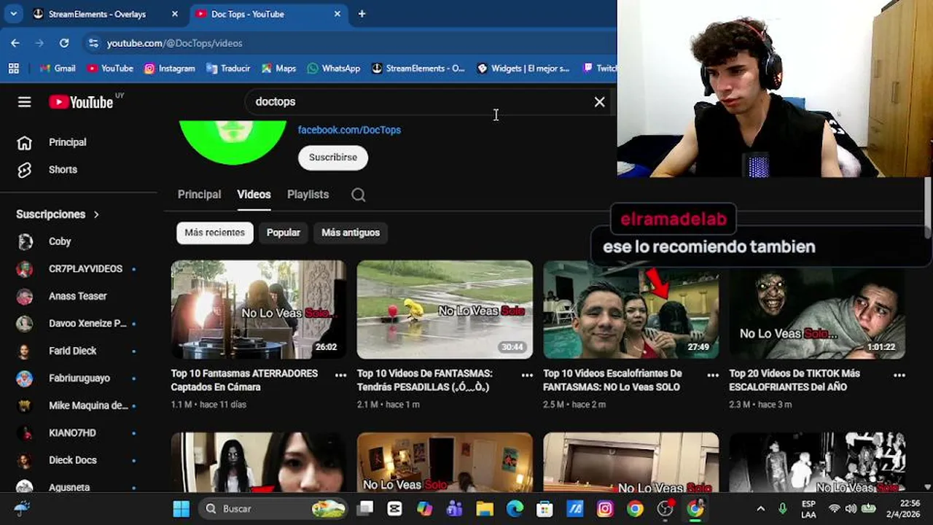Open the 27:49 escalofriantes video thumbnail
This screenshot has width=933, height=525.
(x=631, y=310)
